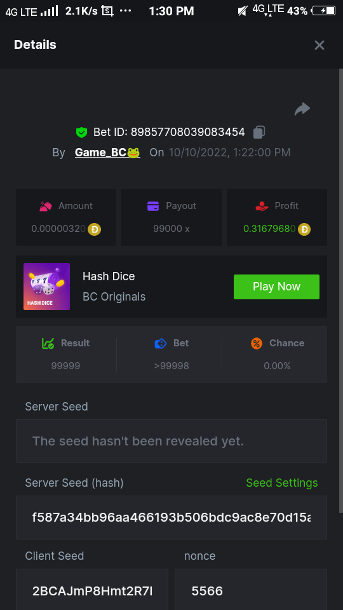The width and height of the screenshot is (343, 610).
Task: Tap the green verified shield icon
Action: 81,133
